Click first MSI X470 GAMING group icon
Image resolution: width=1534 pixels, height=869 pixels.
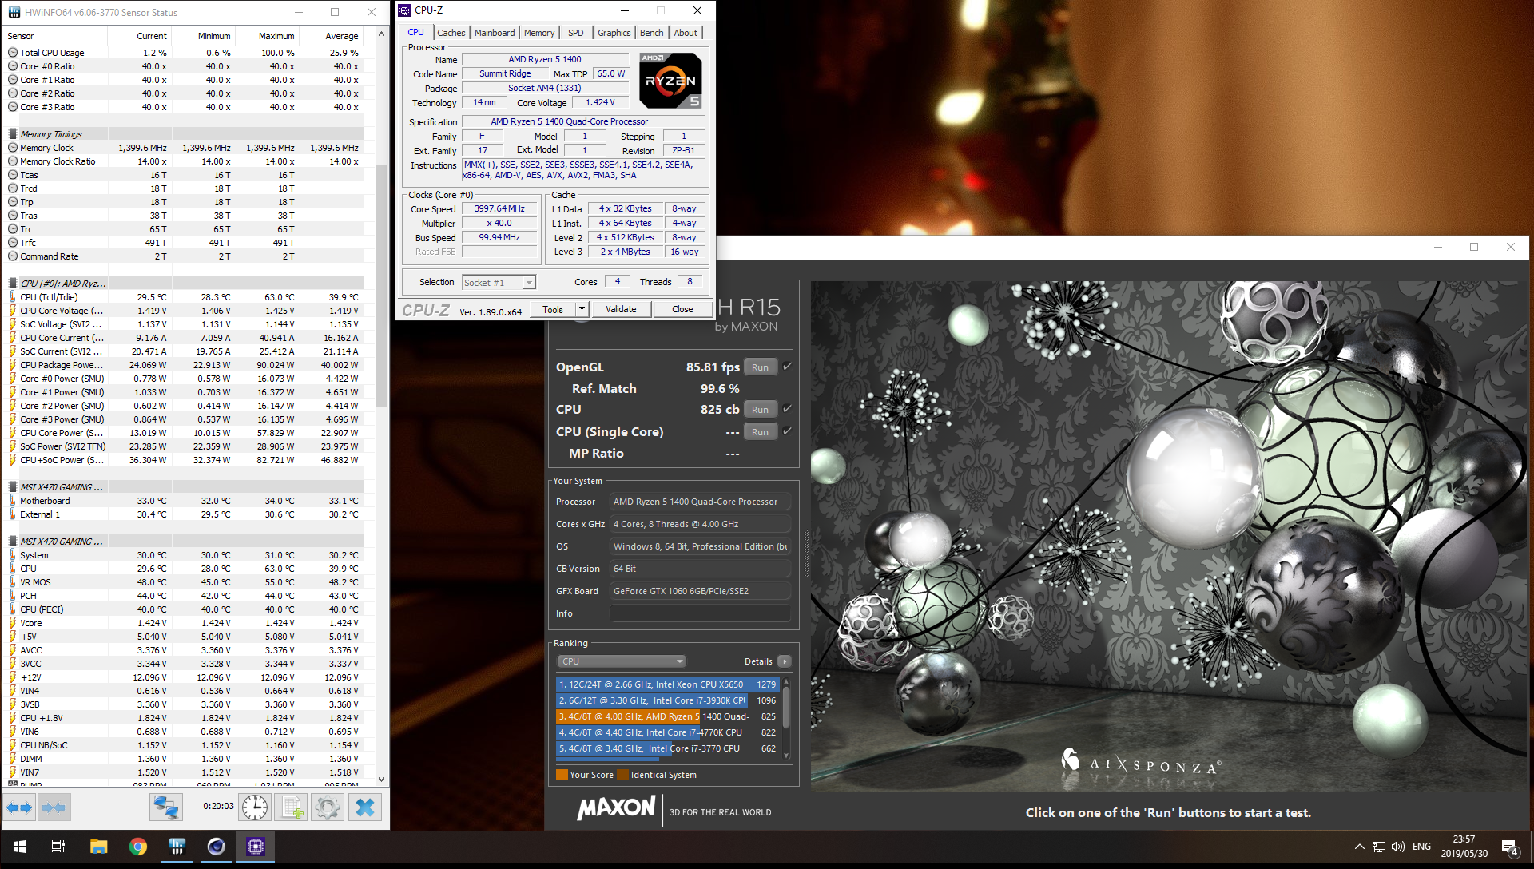(13, 487)
